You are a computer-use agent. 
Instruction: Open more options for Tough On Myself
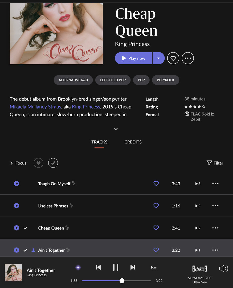click(215, 183)
